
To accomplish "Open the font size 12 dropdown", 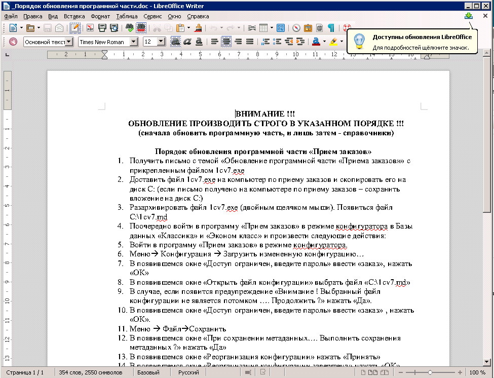I will (x=161, y=42).
